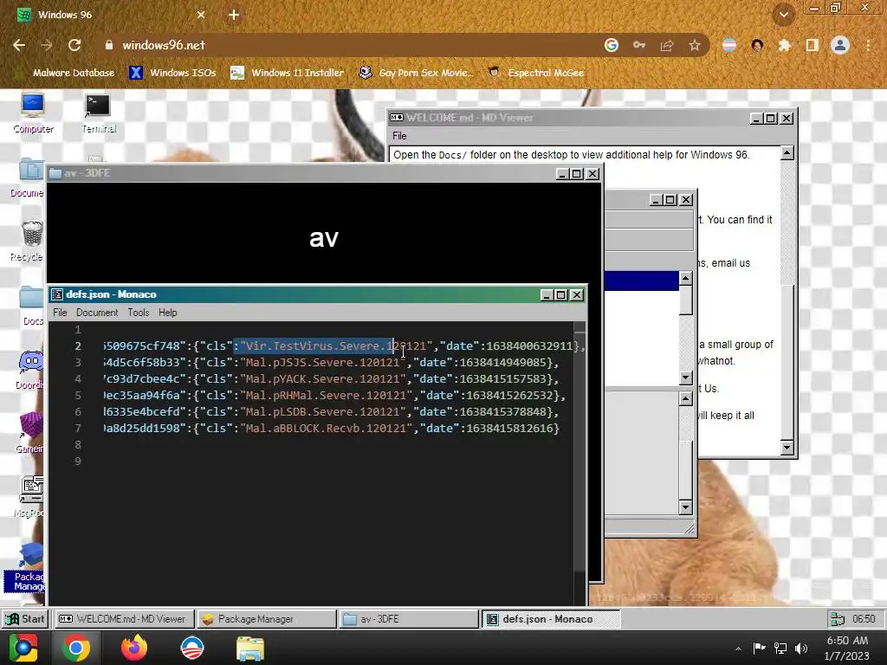Click the Chrome forward arrow
Screen dimensions: 887x665
(47, 45)
